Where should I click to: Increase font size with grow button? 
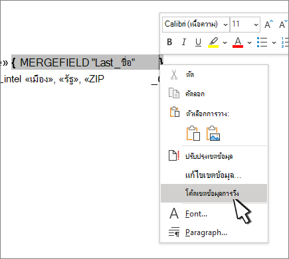tap(269, 24)
